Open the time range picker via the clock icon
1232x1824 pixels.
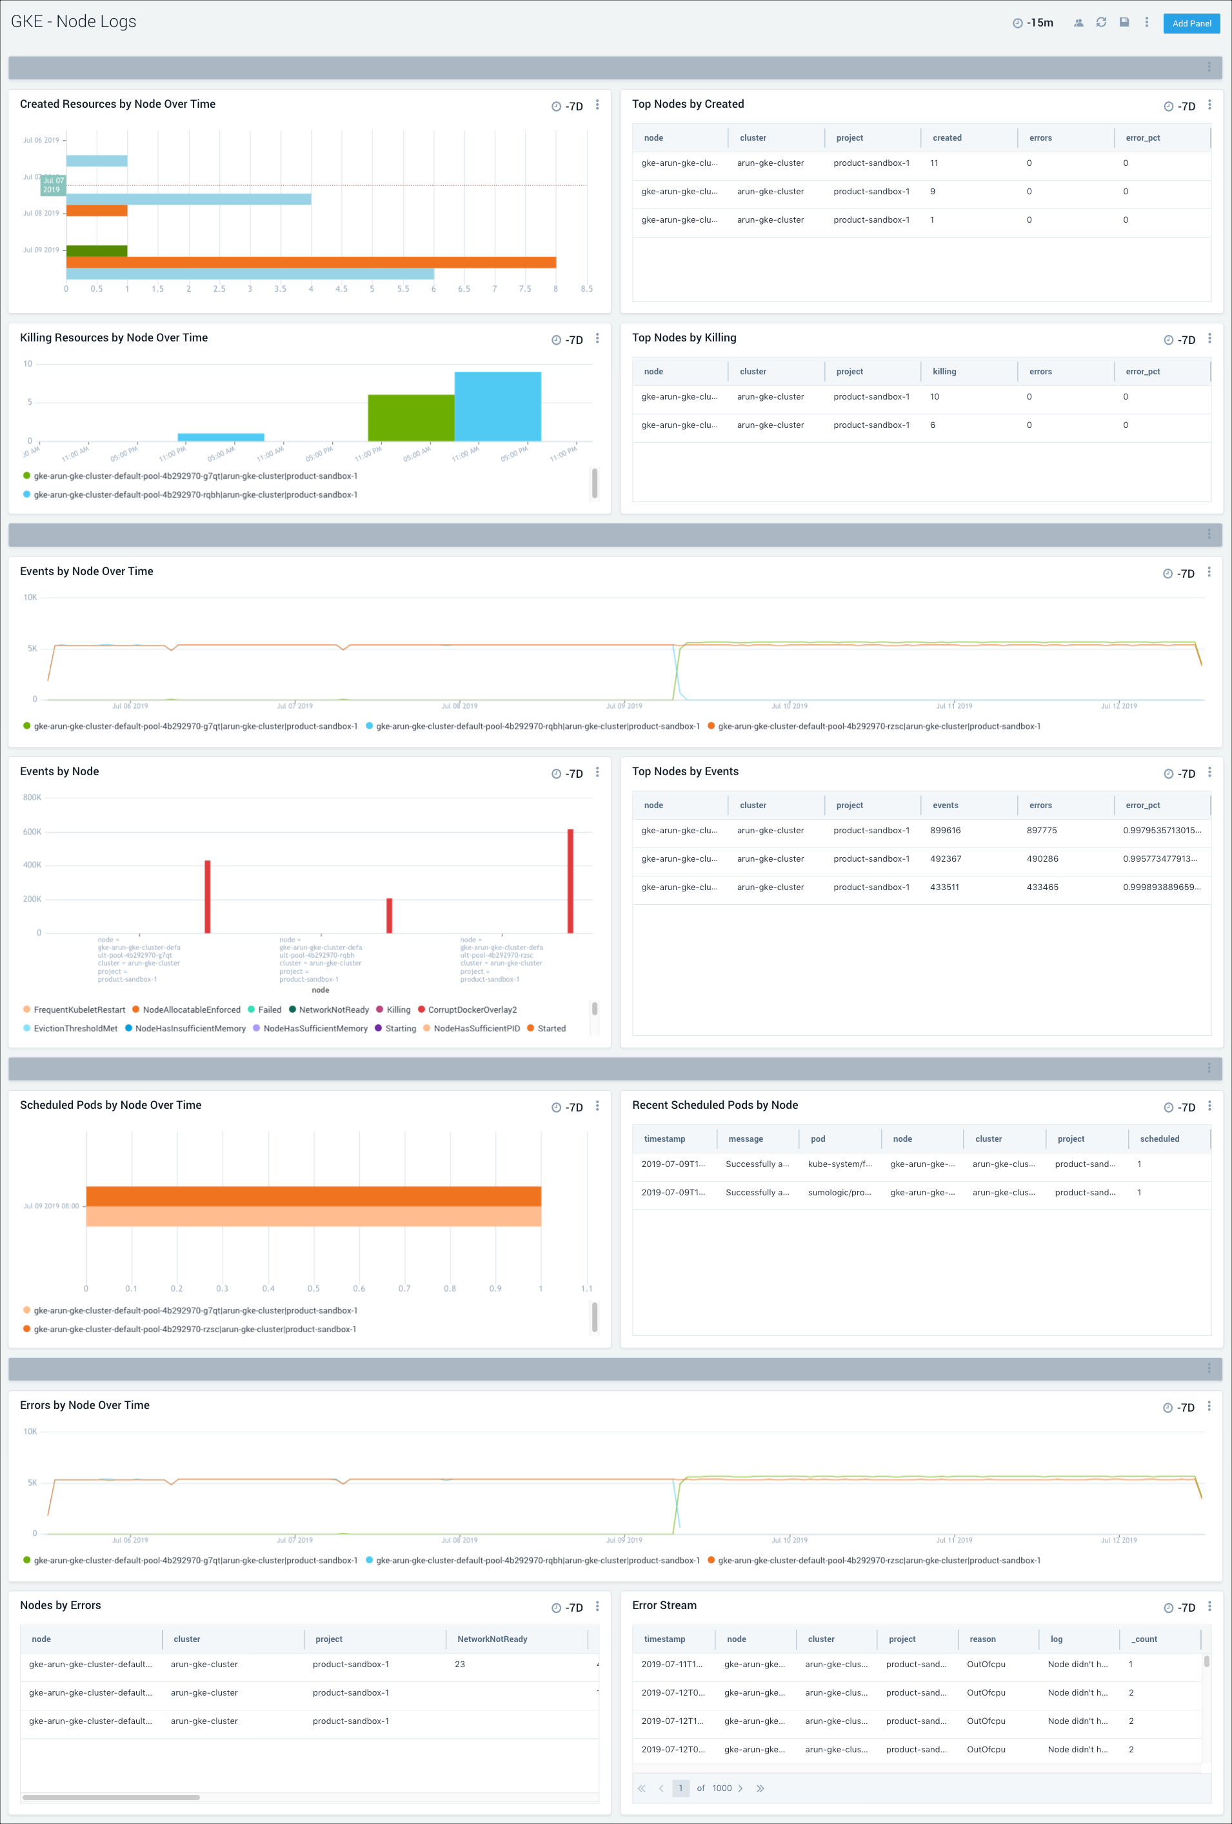[1017, 22]
